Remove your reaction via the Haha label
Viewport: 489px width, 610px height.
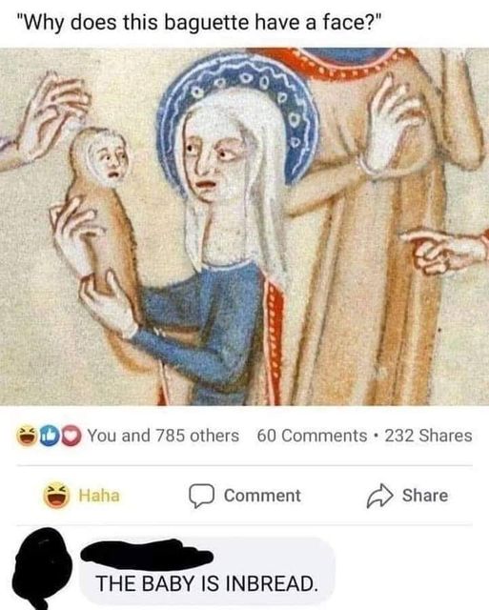(x=99, y=496)
